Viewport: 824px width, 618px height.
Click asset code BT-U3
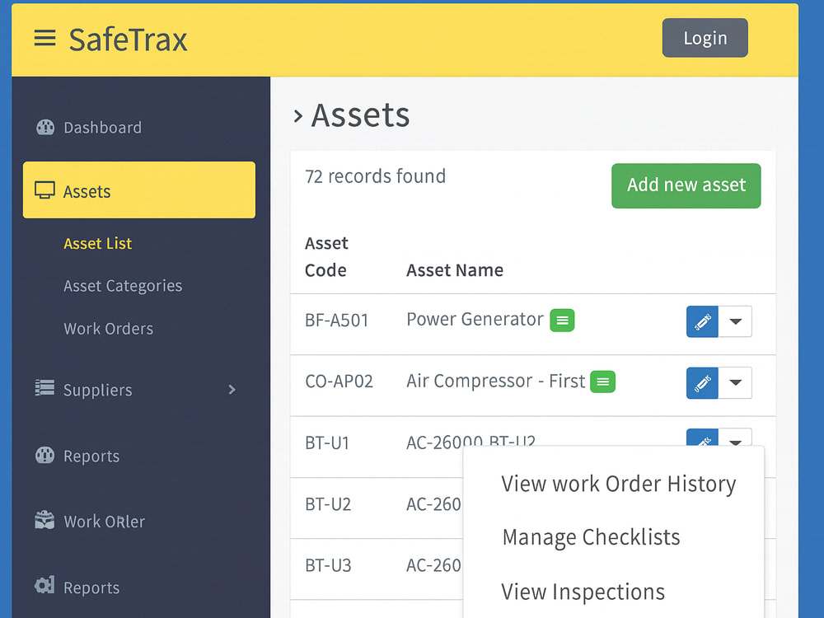(328, 565)
